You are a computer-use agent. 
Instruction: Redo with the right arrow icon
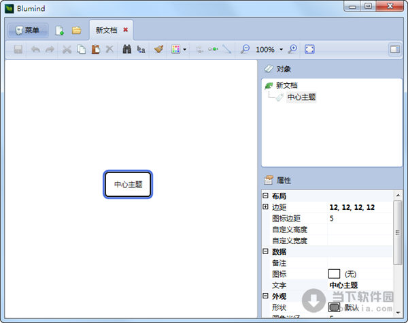click(x=50, y=49)
